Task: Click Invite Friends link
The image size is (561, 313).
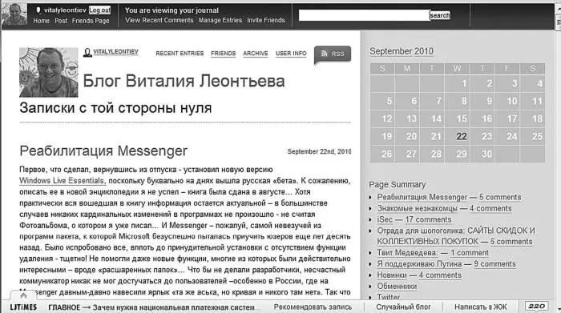Action: coord(266,20)
